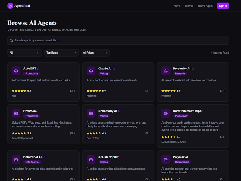
Task: Click the Writing tag on Claude AI
Action: click(104, 74)
